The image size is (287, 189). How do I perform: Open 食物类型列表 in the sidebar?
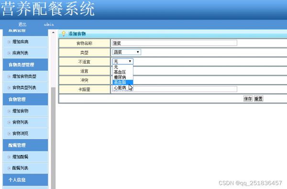[x=24, y=88]
